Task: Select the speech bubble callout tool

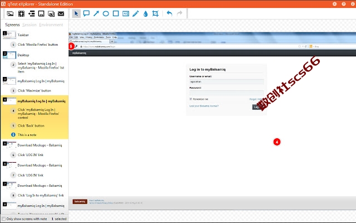Action: coord(86,13)
